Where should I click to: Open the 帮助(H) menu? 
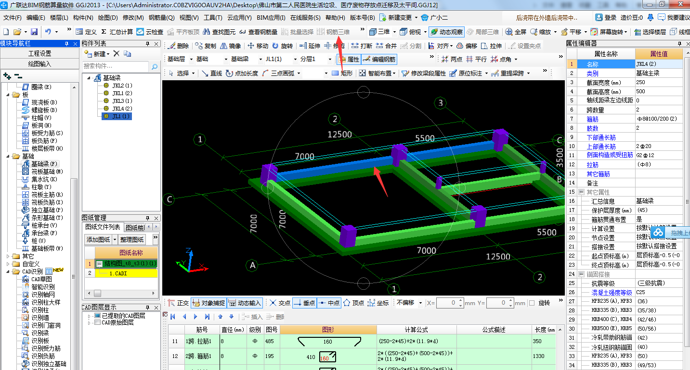click(x=335, y=18)
